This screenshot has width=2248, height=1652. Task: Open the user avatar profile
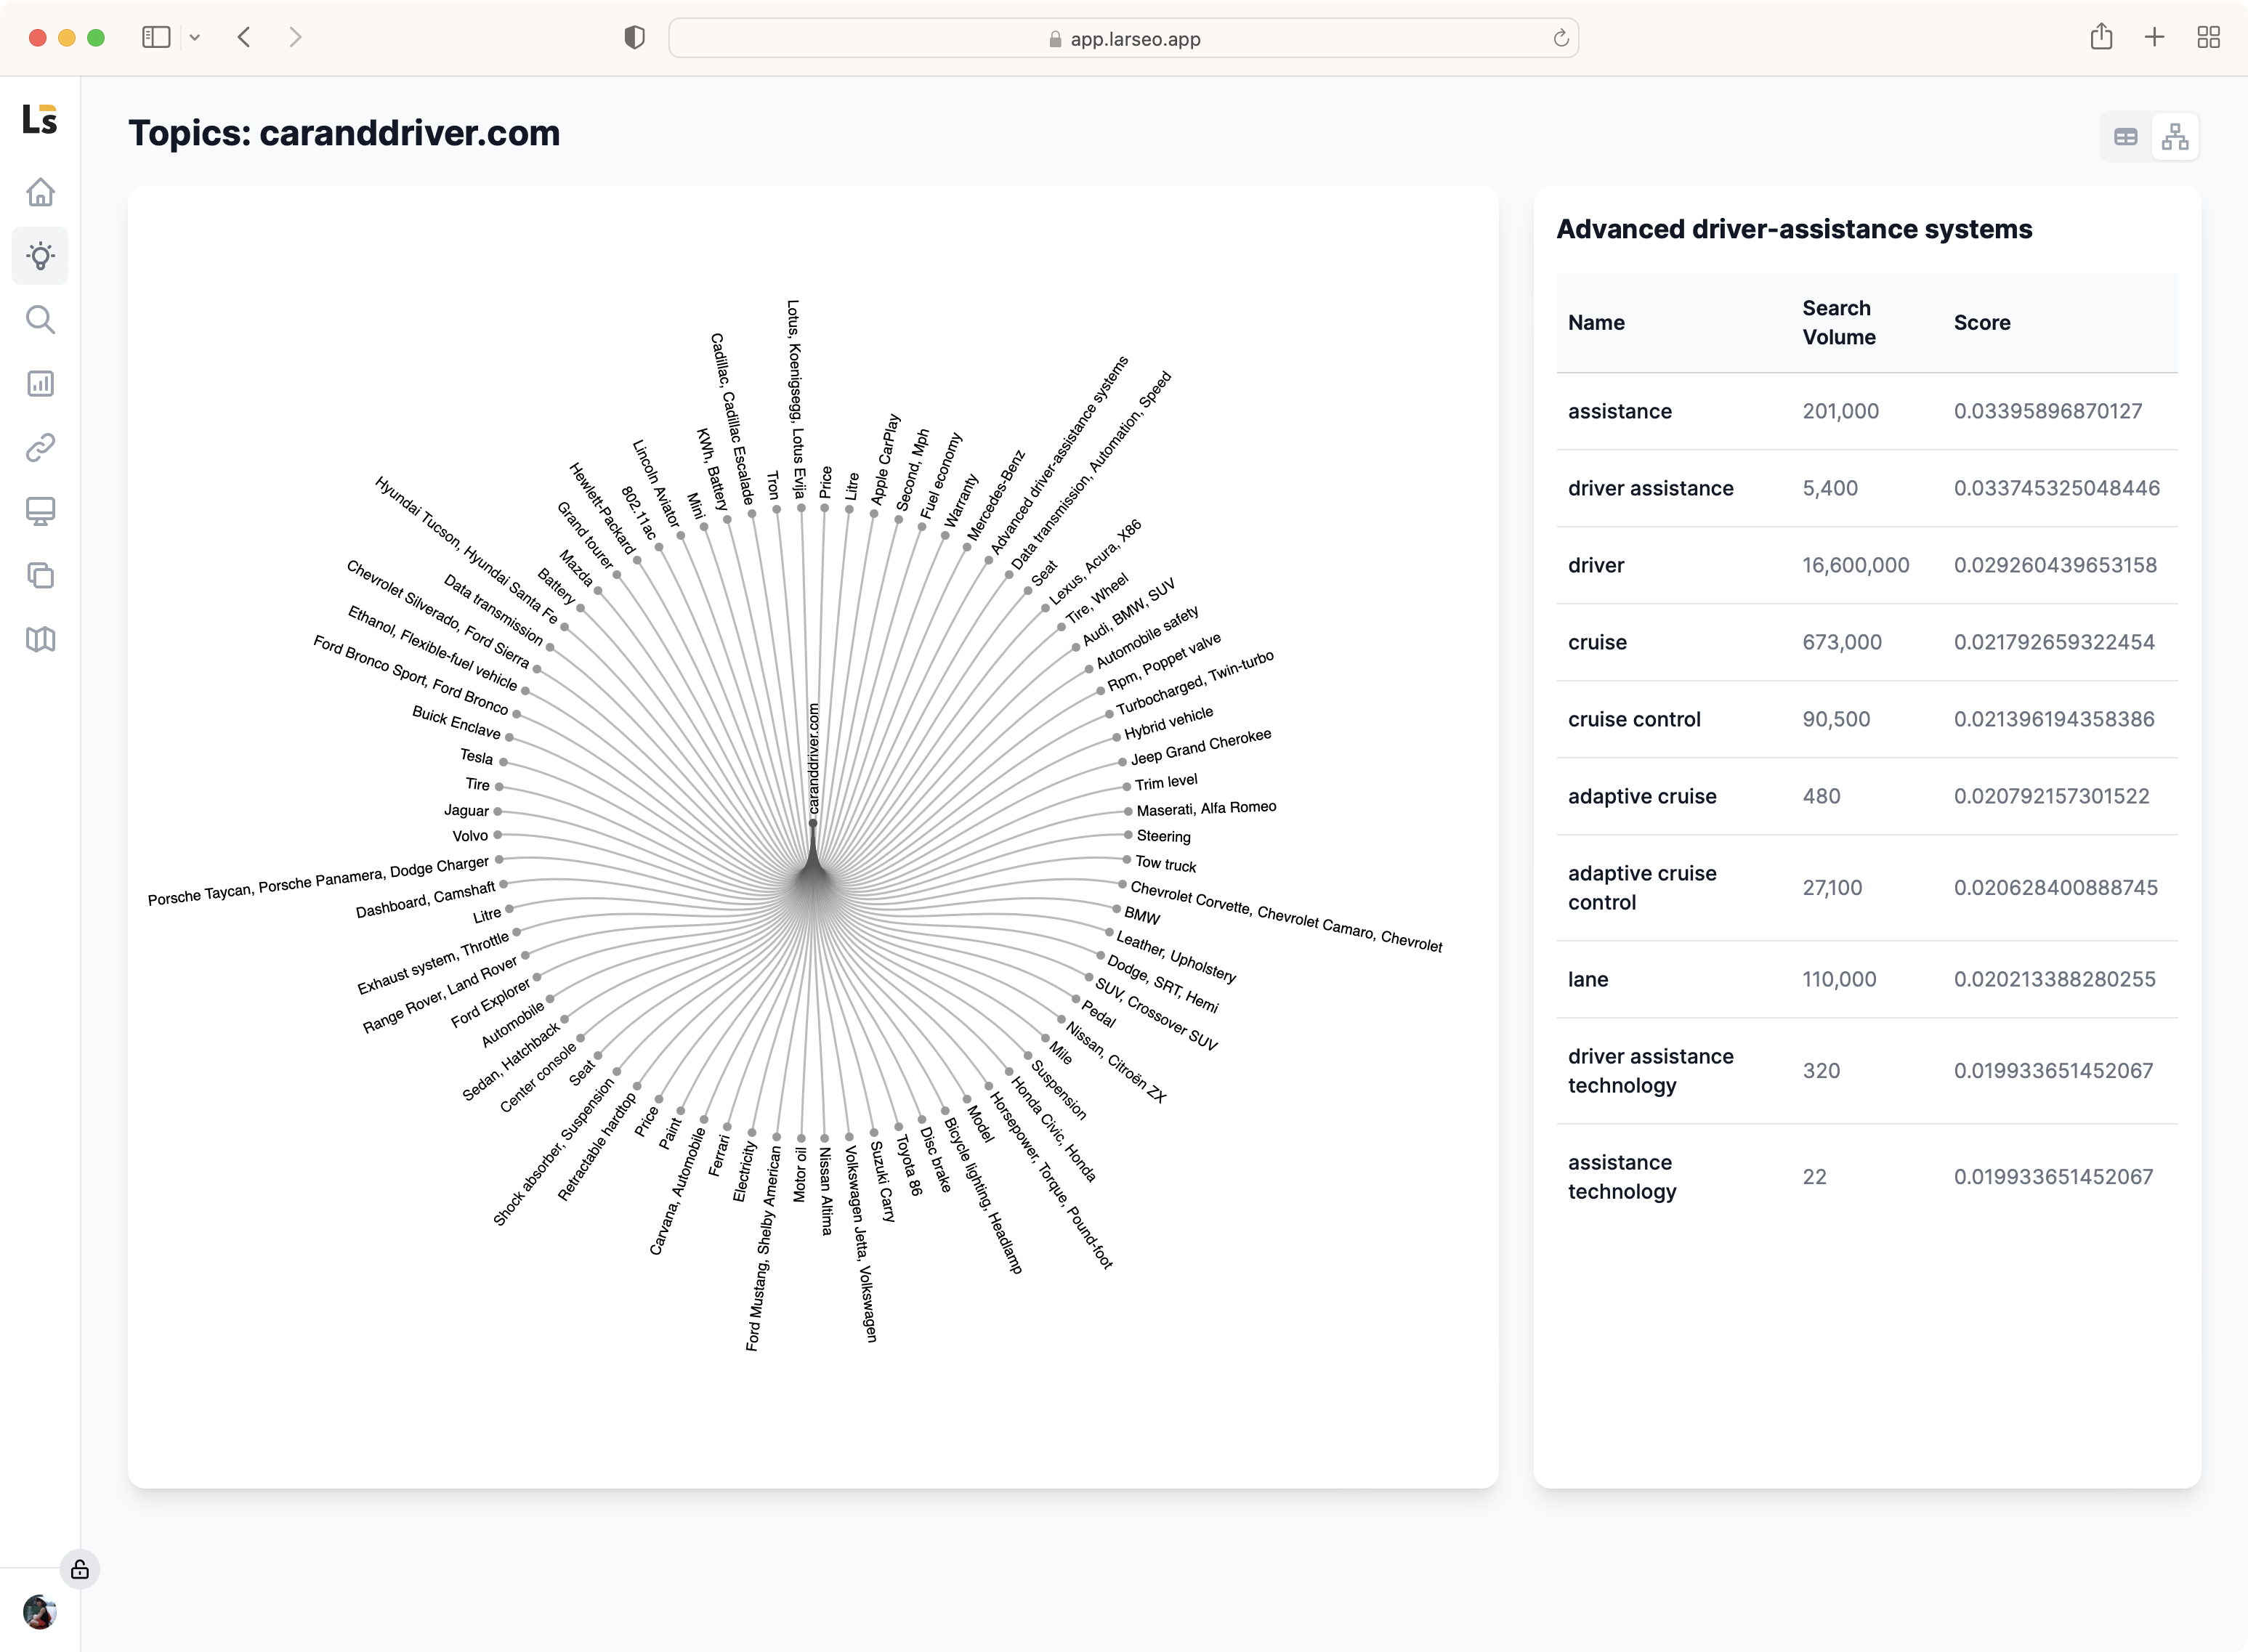(40, 1611)
